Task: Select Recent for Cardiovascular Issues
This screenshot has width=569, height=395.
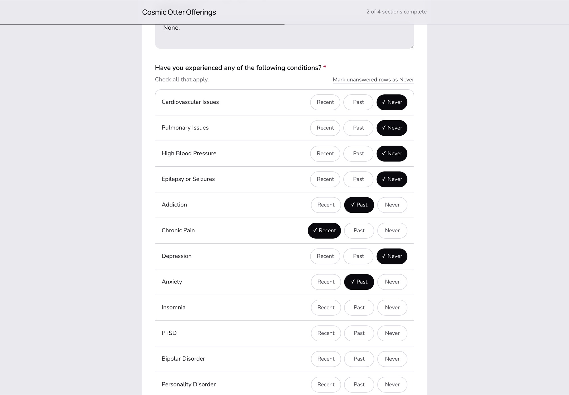Action: pyautogui.click(x=325, y=102)
